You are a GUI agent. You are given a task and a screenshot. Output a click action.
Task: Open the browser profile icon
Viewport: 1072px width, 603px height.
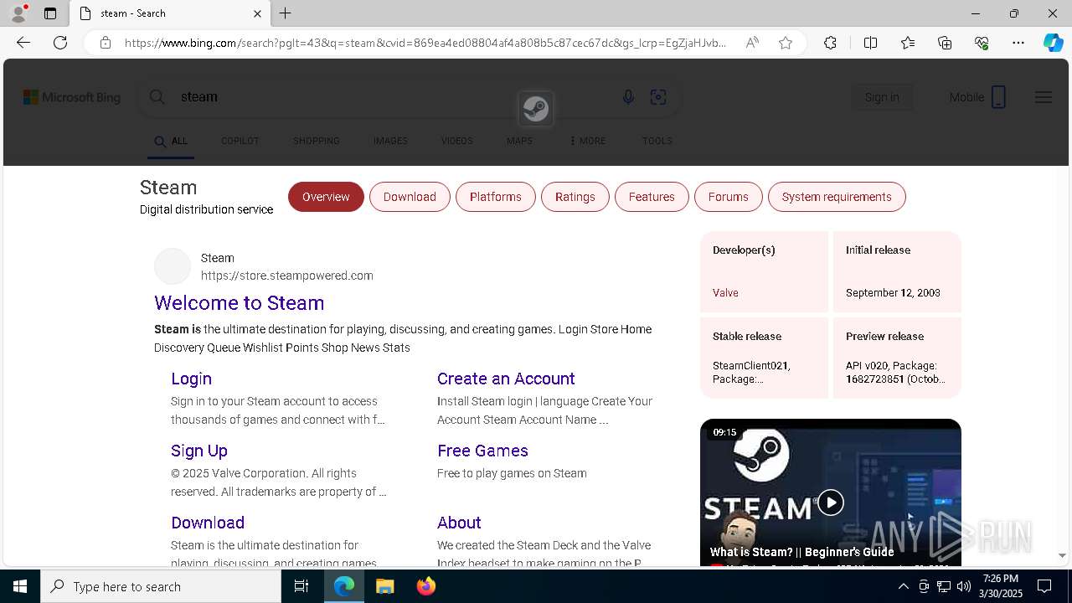tap(18, 13)
